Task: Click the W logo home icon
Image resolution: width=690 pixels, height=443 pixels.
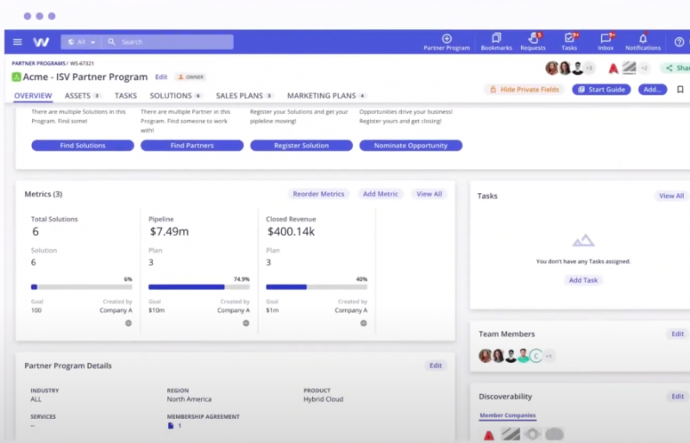Action: click(41, 41)
